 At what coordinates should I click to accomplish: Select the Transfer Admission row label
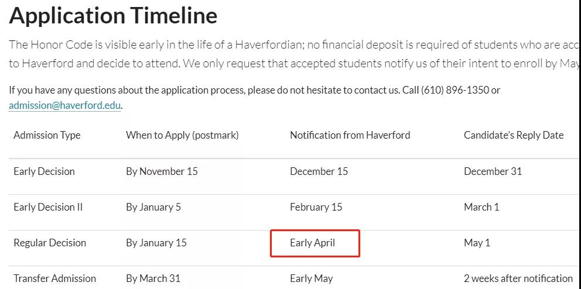point(54,278)
